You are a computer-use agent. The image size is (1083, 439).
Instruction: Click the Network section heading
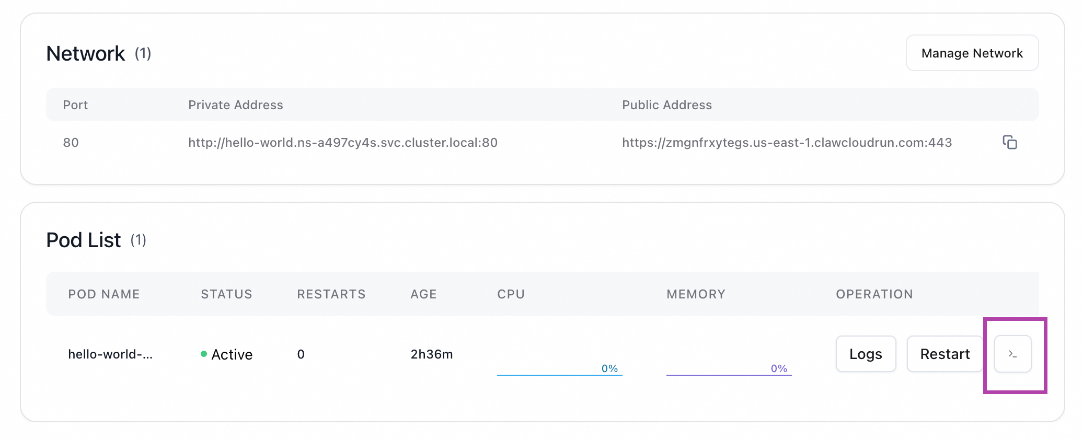coord(86,54)
